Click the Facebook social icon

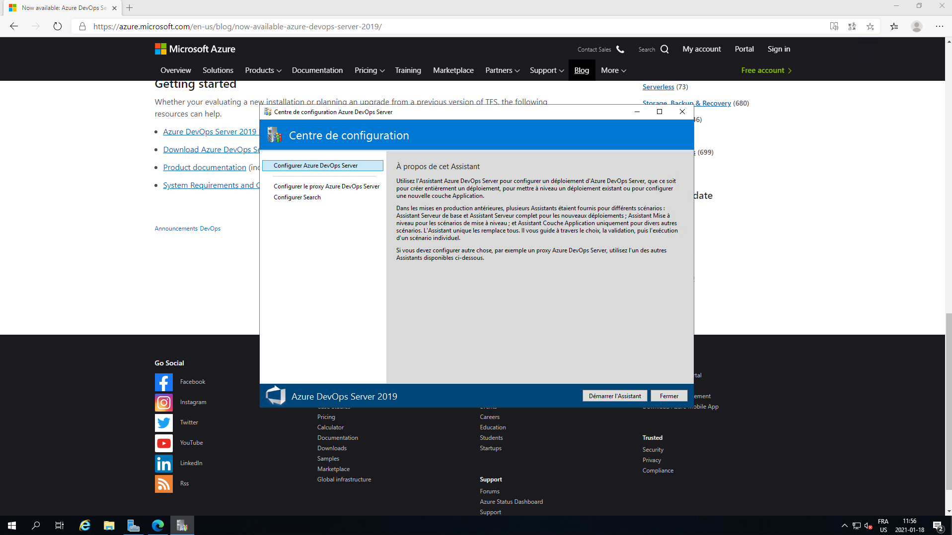(x=163, y=382)
